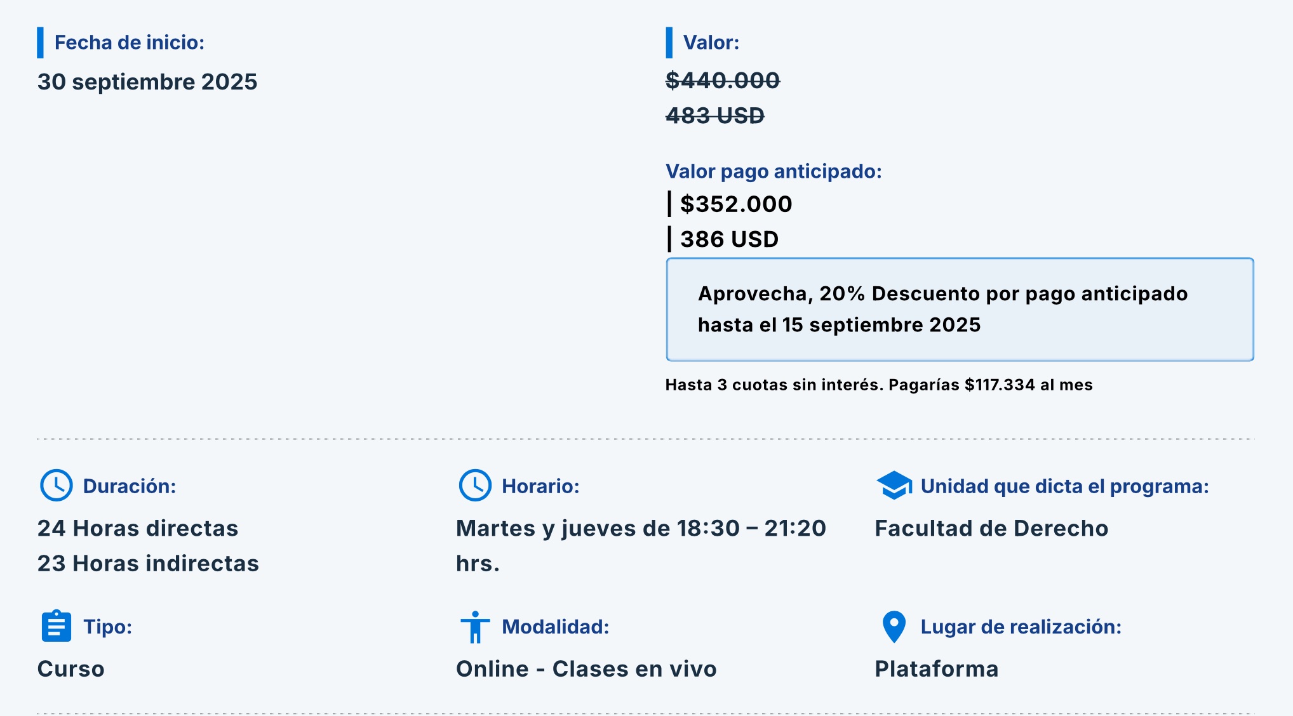This screenshot has width=1293, height=716.
Task: Click the "Online - Clases en vivo" text
Action: (x=586, y=668)
